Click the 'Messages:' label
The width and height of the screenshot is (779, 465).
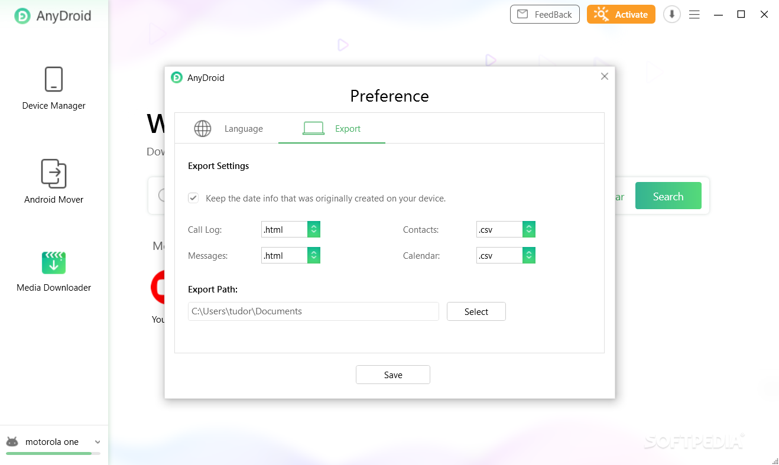pyautogui.click(x=208, y=256)
